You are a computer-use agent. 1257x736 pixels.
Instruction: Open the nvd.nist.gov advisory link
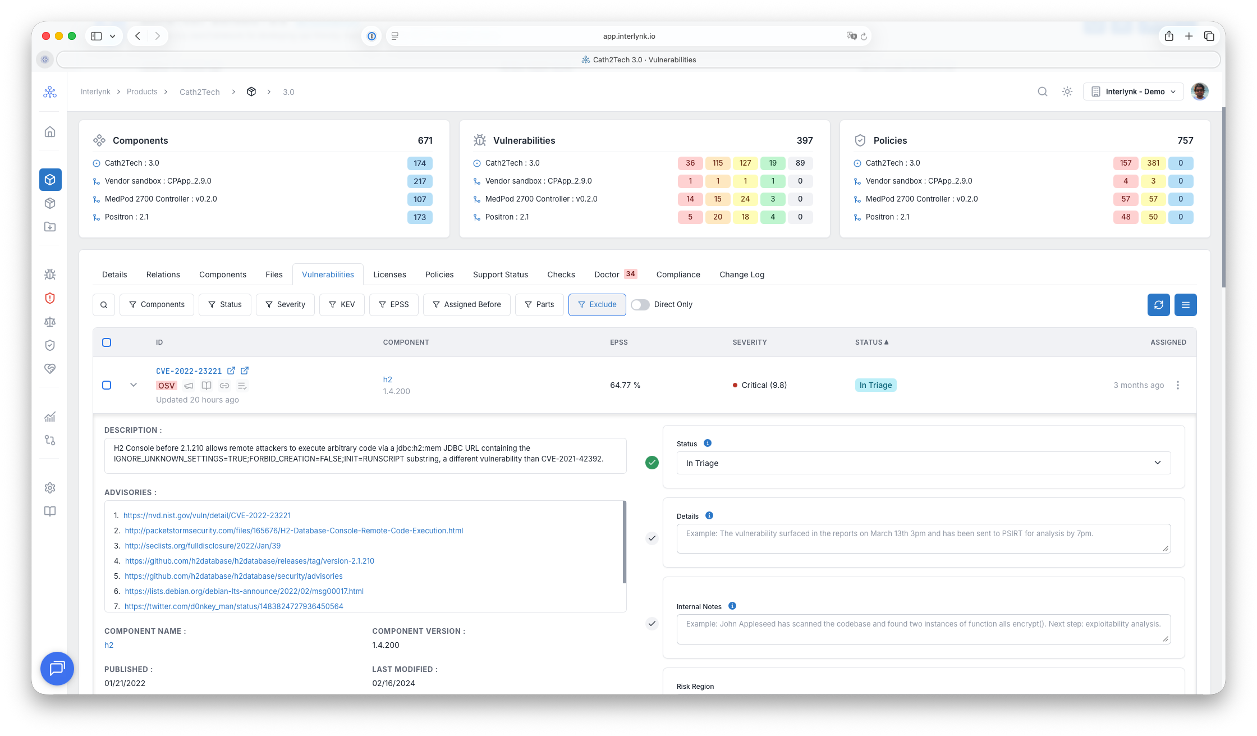(x=207, y=515)
